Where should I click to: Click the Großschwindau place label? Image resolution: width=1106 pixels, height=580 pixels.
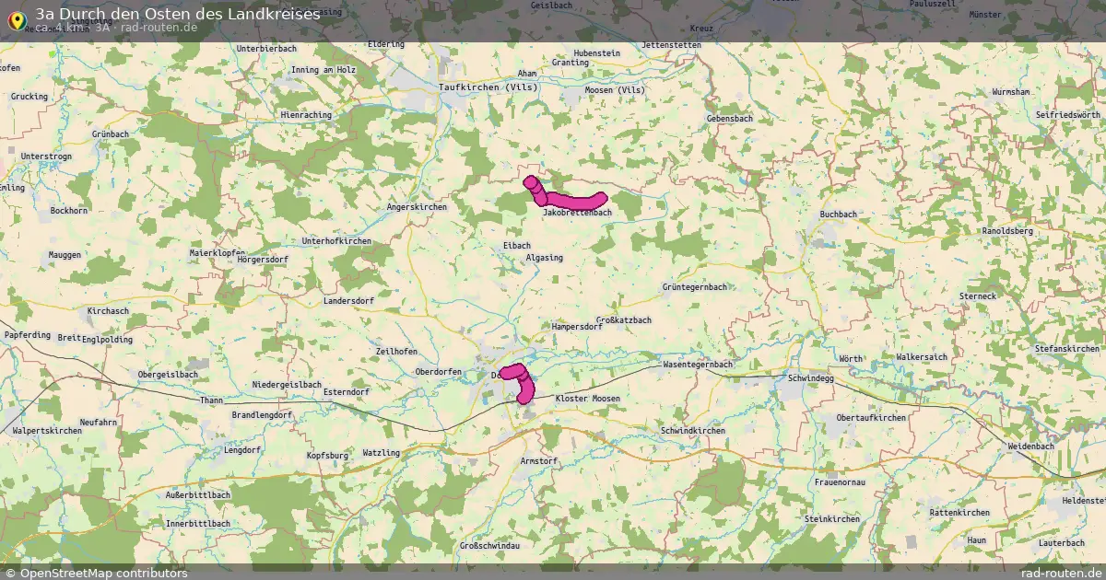490,545
